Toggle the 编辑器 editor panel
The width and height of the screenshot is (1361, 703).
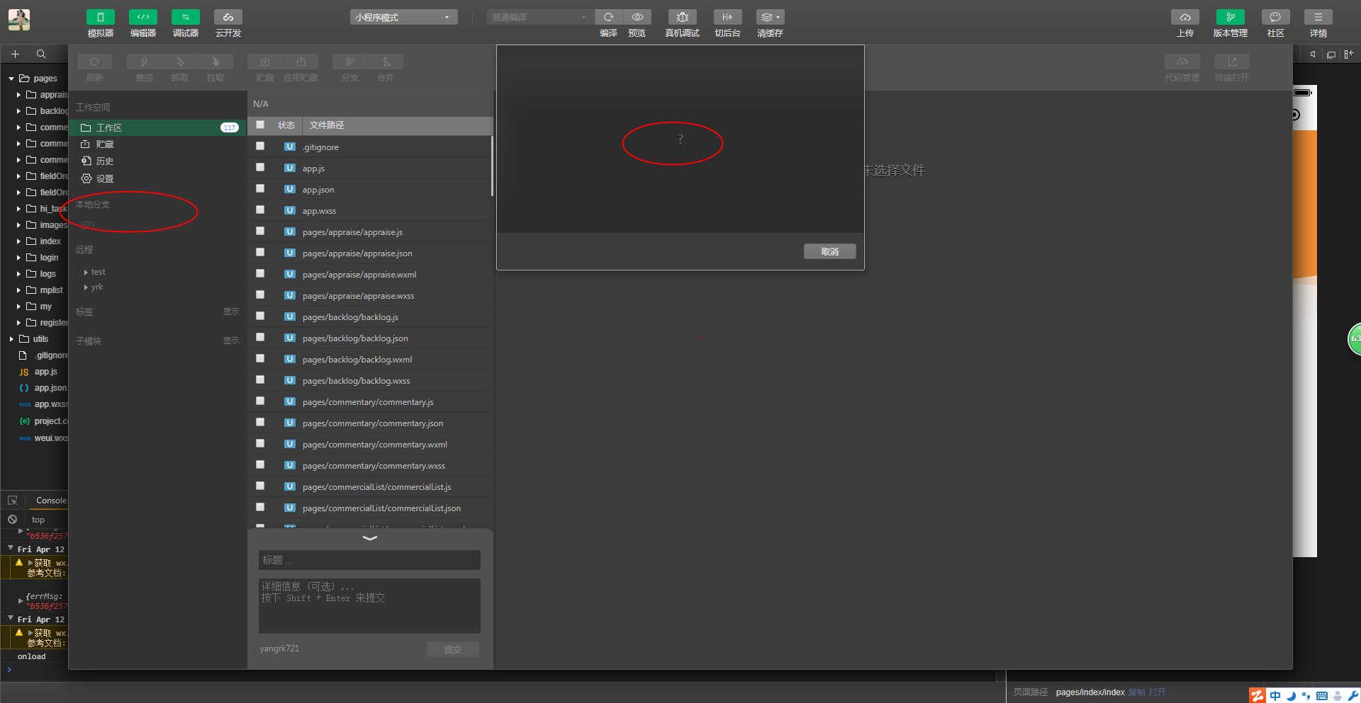(x=143, y=17)
